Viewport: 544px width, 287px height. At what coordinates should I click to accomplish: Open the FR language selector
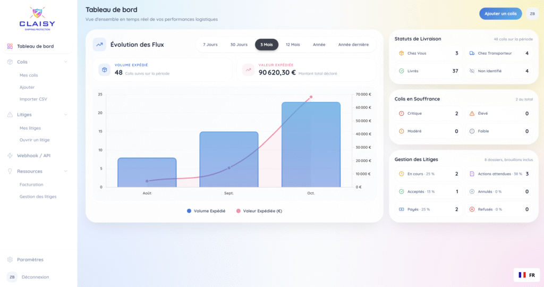[x=526, y=275]
